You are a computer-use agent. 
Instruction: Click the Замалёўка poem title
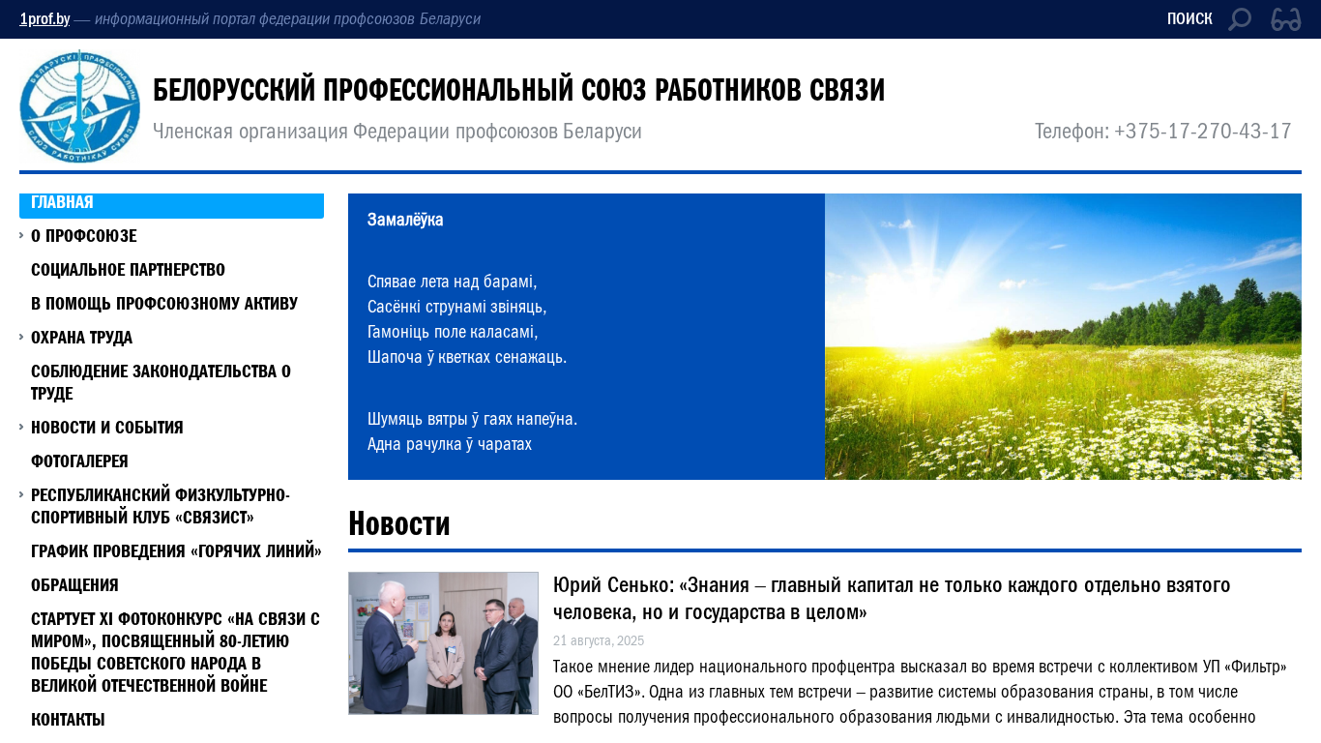405,220
